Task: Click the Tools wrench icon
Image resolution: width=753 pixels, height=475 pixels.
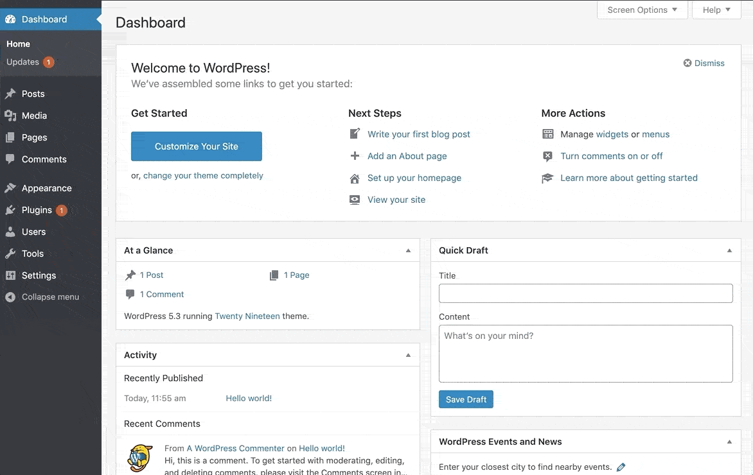Action: click(10, 254)
